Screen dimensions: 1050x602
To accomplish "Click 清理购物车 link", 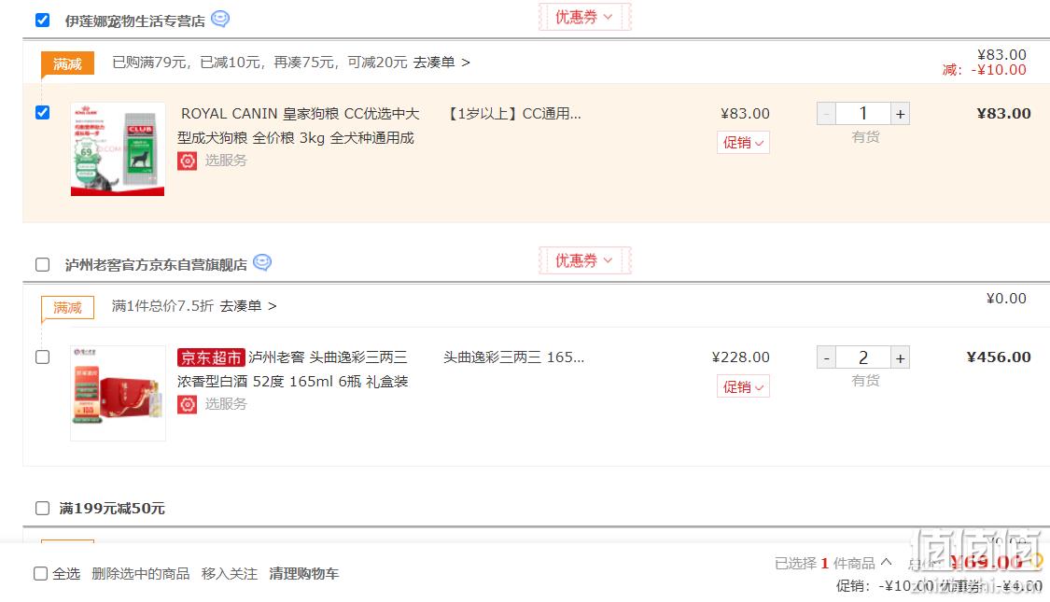I will 304,574.
